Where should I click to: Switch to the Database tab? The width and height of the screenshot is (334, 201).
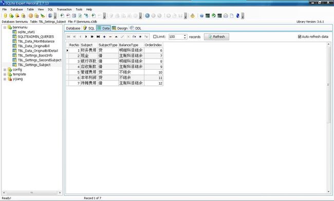(73, 28)
